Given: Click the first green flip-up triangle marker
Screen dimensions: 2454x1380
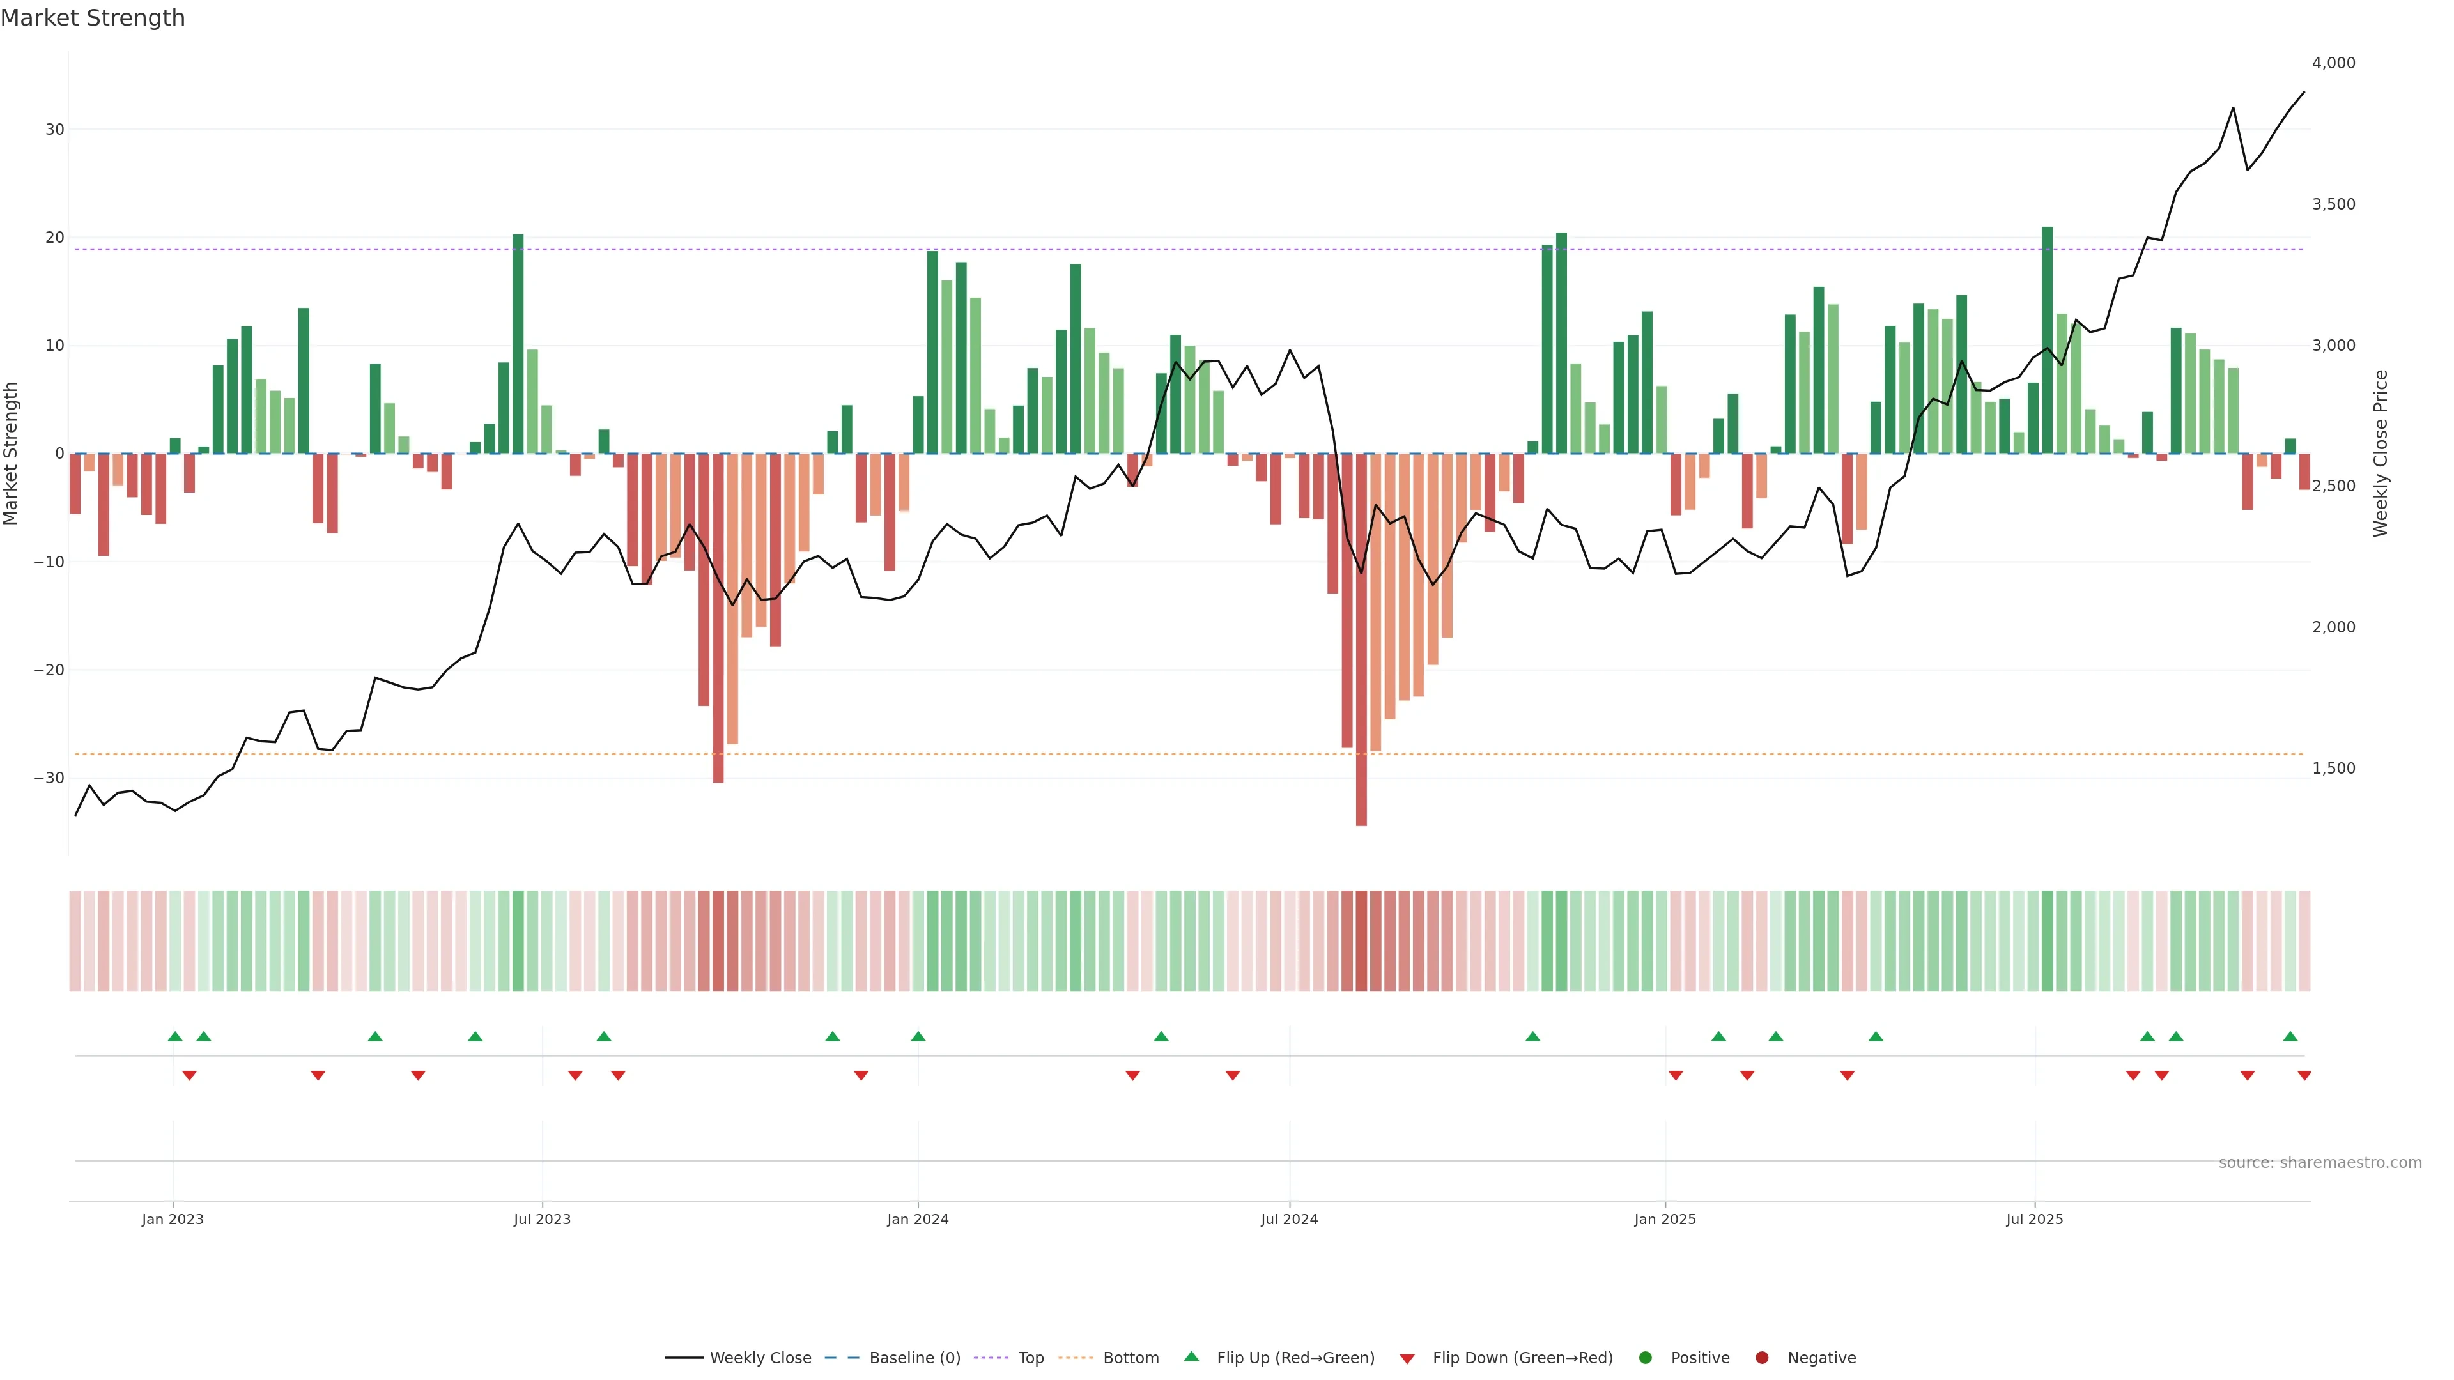Looking at the screenshot, I should pos(175,1036).
